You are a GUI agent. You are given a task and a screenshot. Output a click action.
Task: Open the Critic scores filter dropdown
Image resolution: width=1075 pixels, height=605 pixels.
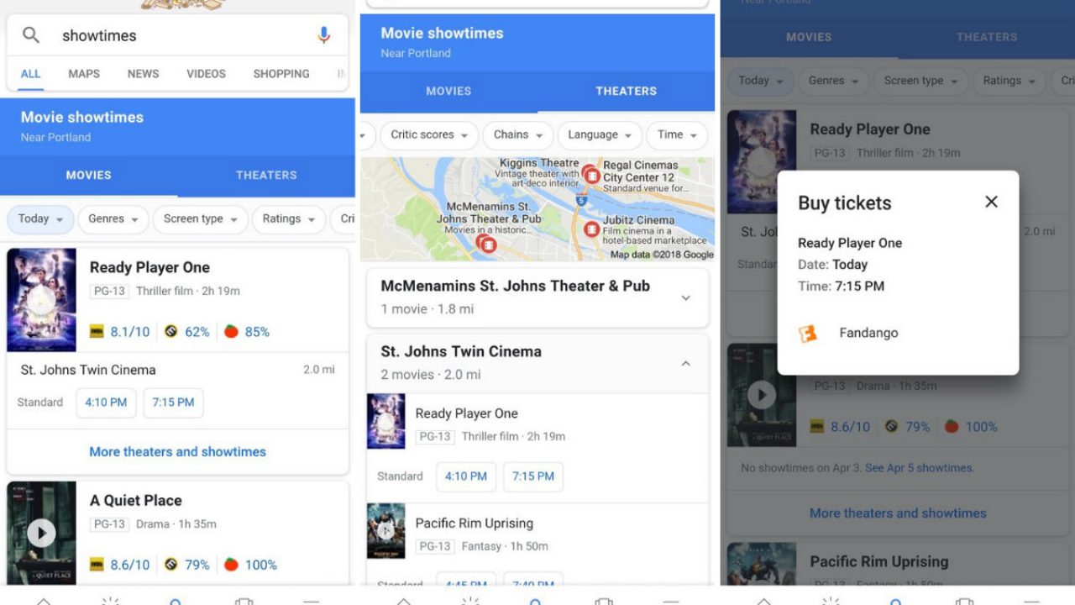(428, 135)
